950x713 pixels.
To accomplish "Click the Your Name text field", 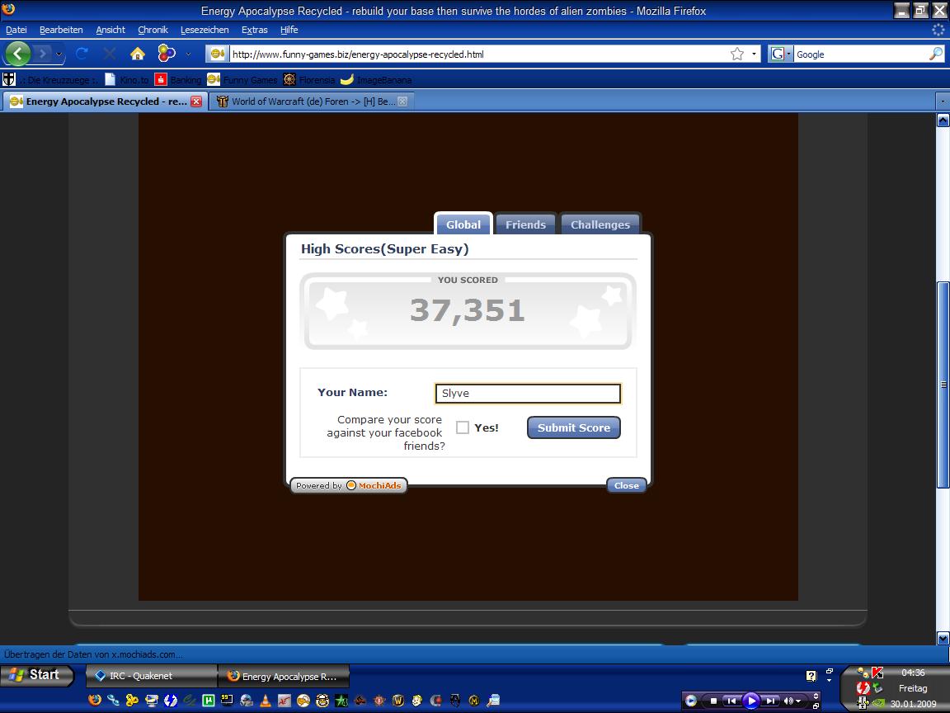I will point(528,394).
